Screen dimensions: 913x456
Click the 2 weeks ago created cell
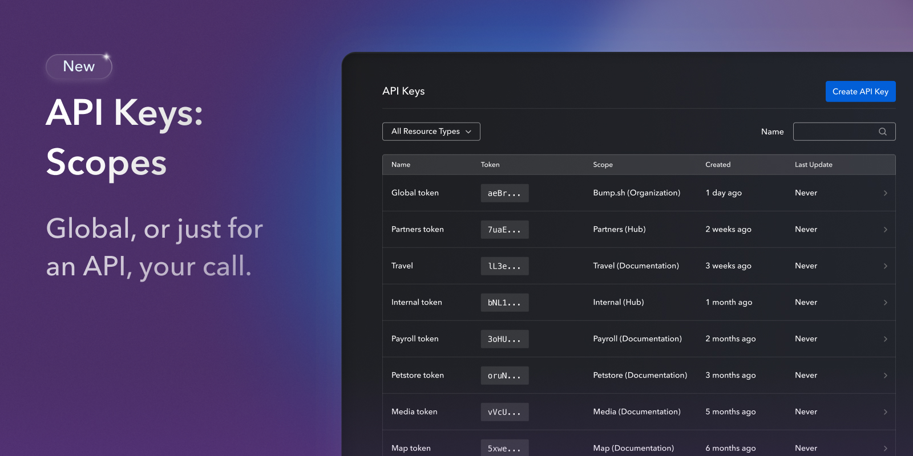tap(728, 229)
